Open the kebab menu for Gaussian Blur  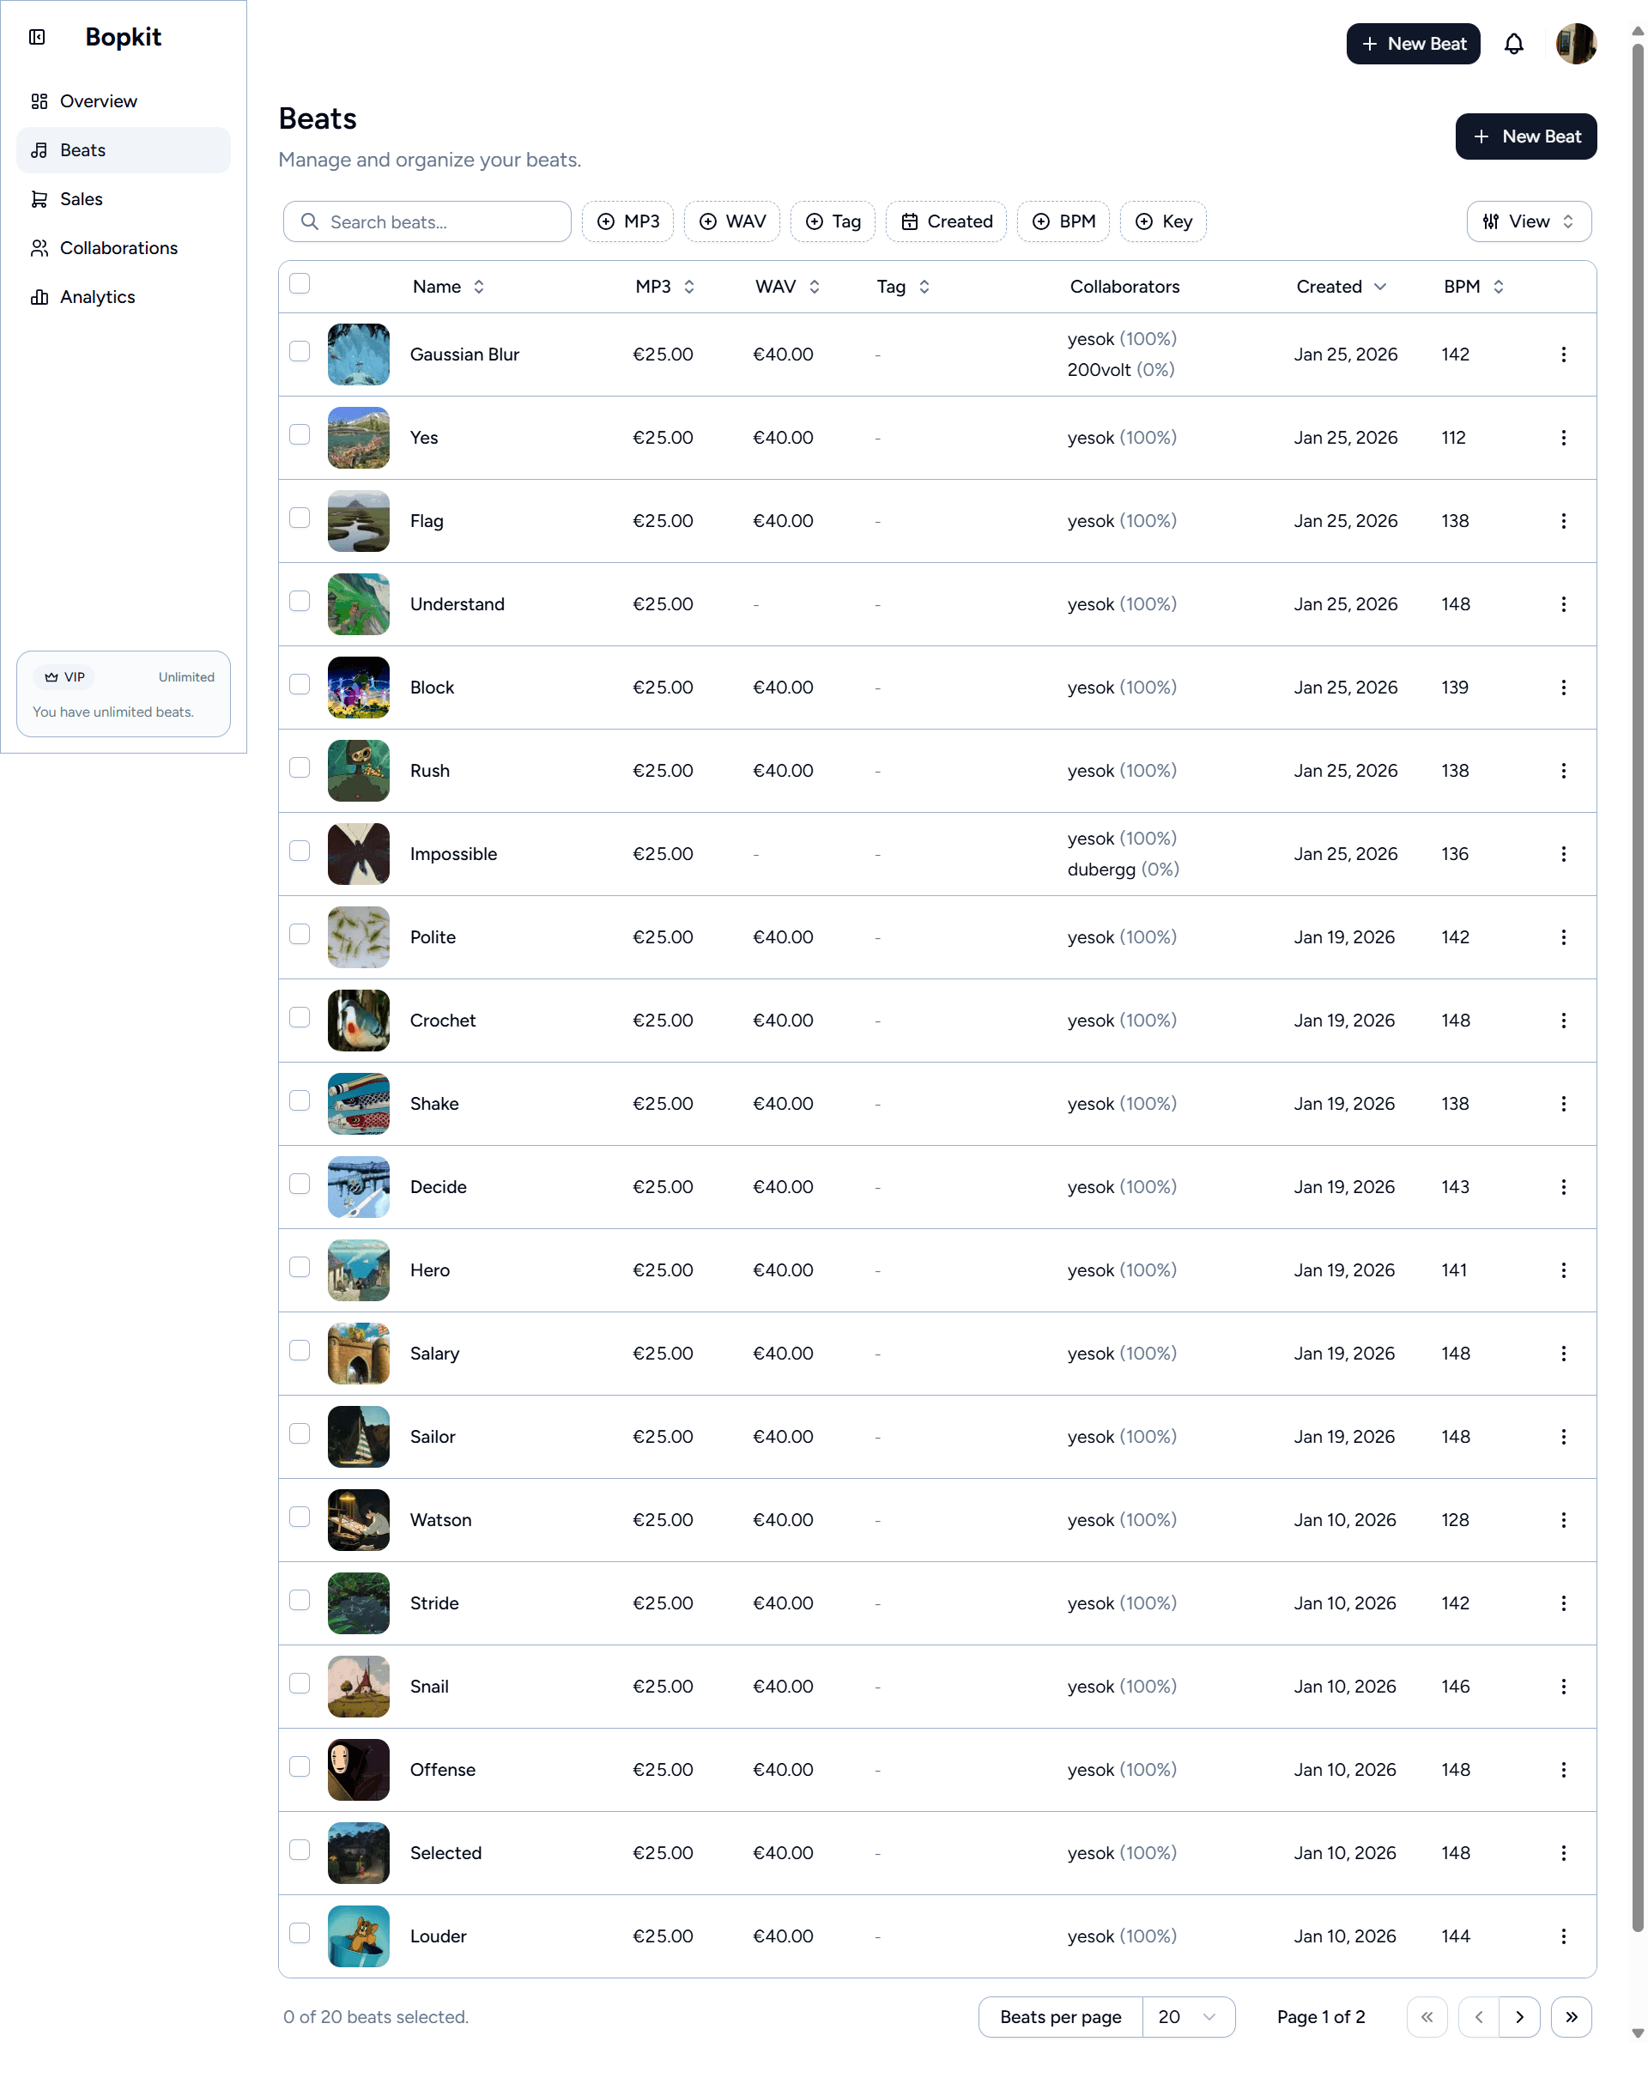[1564, 354]
